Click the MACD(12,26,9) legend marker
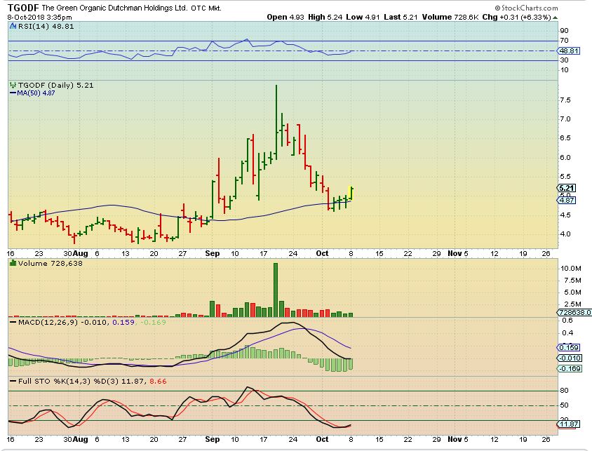 [x=12, y=321]
